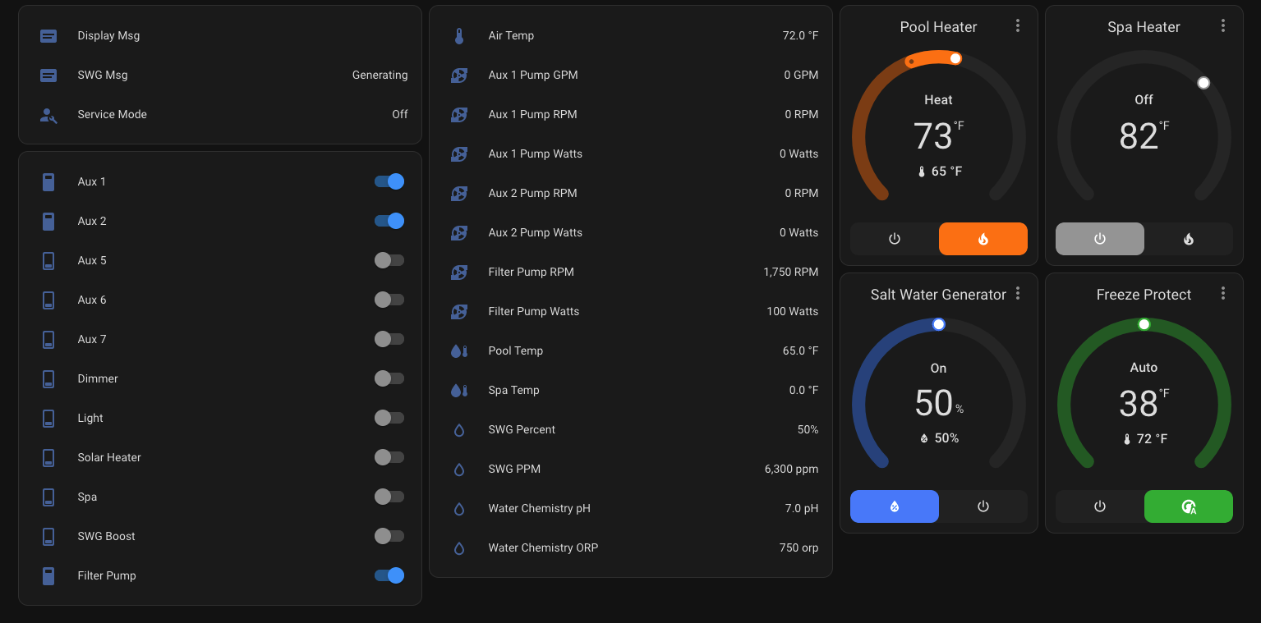Image resolution: width=1261 pixels, height=623 pixels.
Task: Toggle the Aux 1 switch off
Action: [389, 181]
